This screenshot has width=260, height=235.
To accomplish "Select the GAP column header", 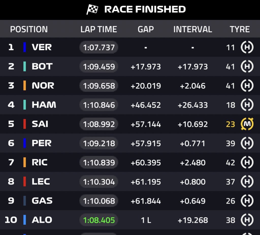I will (x=146, y=29).
